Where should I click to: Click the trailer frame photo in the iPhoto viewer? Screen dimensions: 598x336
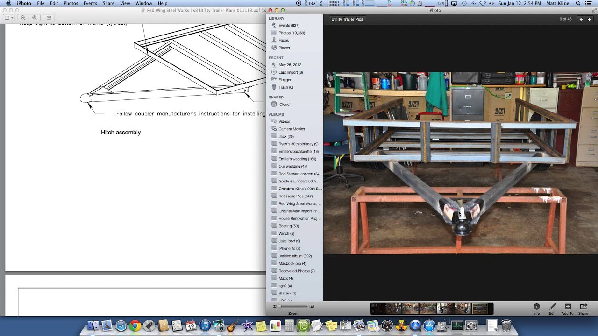click(461, 163)
